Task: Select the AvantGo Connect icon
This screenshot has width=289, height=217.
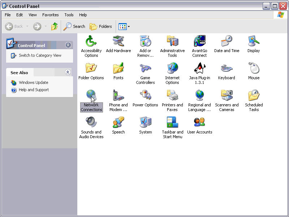Action: click(x=199, y=41)
